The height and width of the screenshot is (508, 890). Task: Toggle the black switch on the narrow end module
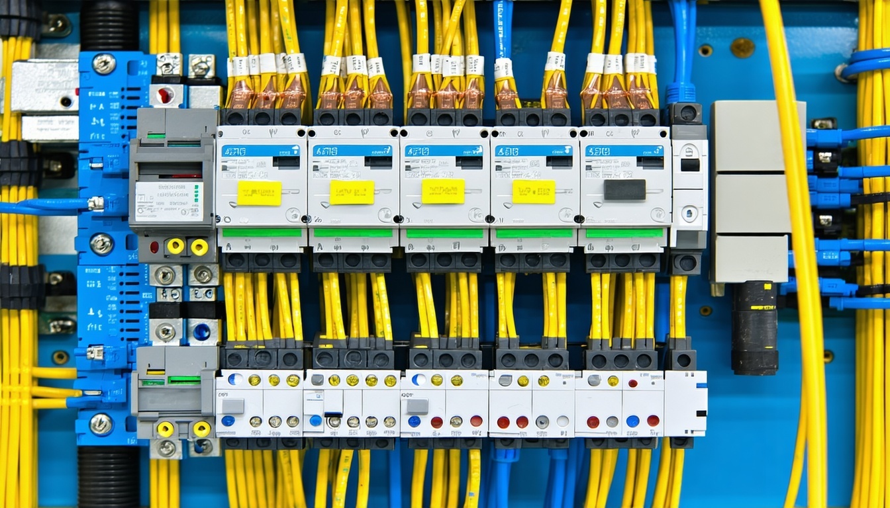click(690, 165)
